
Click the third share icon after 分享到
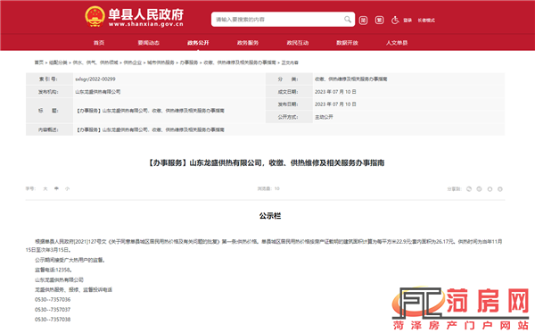click(x=490, y=189)
